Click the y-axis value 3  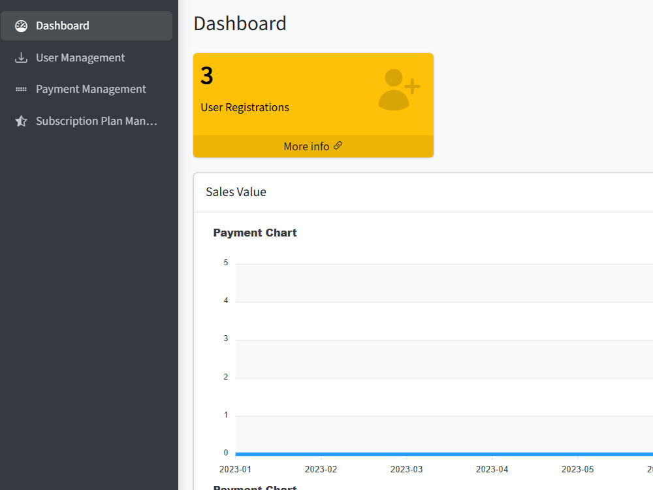[226, 338]
